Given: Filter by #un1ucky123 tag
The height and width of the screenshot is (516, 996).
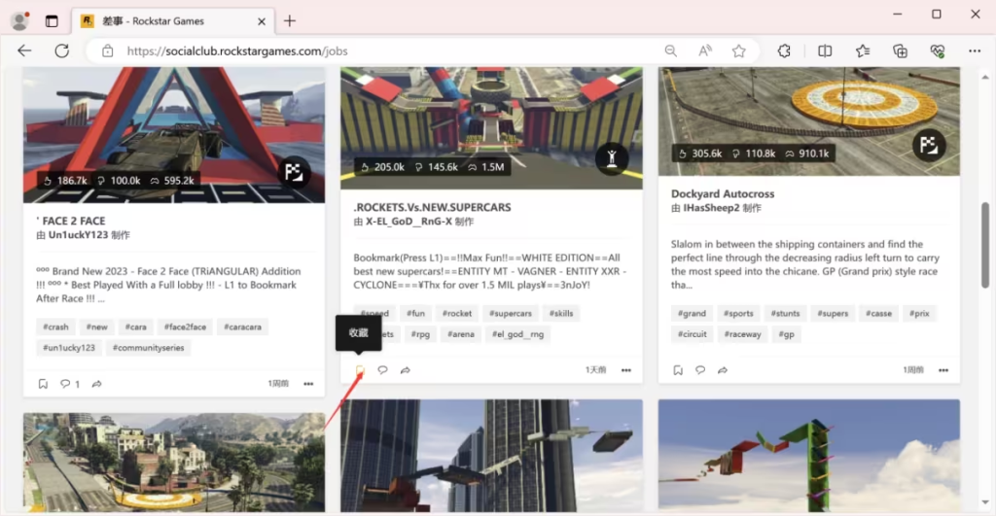Looking at the screenshot, I should pyautogui.click(x=69, y=348).
